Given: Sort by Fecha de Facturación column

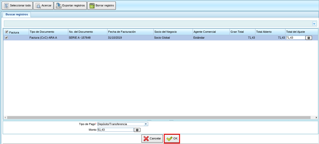Looking at the screenshot, I should [x=130, y=32].
